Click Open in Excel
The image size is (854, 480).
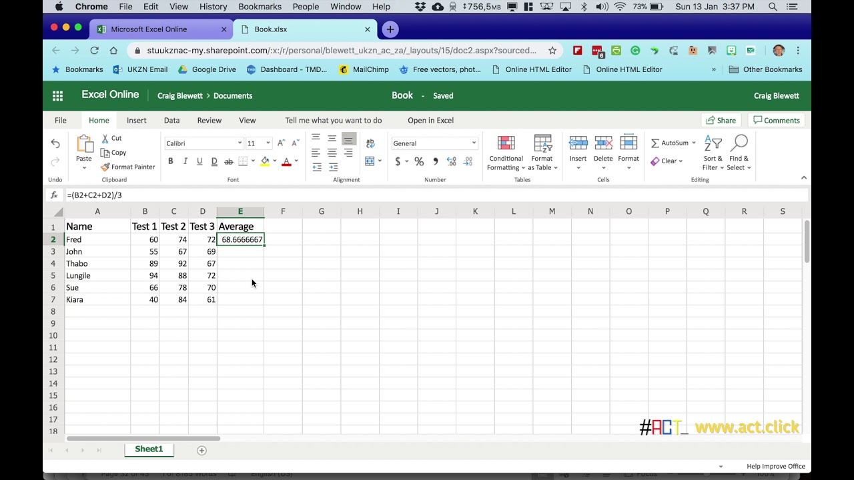pyautogui.click(x=431, y=120)
